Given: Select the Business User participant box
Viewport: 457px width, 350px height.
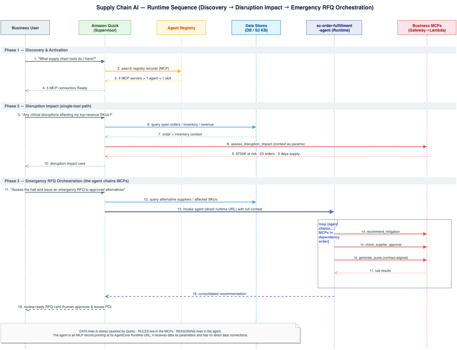Looking at the screenshot, I should (25, 28).
